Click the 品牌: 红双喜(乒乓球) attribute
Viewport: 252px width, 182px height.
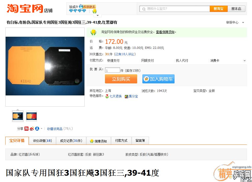25,154
